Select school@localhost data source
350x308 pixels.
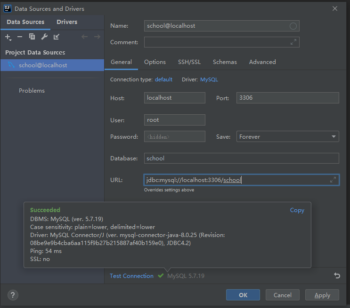(x=43, y=65)
